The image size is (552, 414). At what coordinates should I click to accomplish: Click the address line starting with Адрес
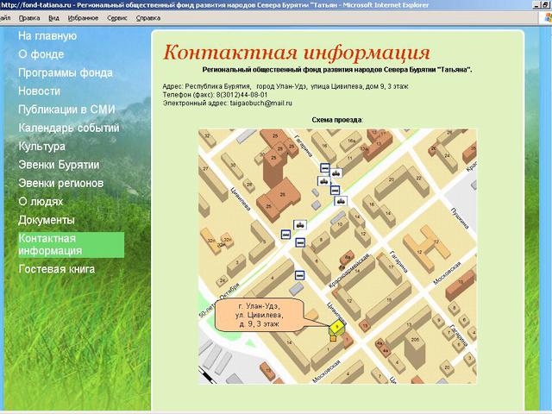[x=285, y=86]
